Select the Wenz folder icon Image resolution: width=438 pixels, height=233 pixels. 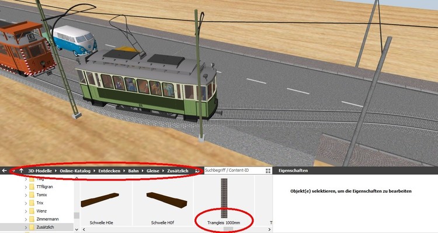pyautogui.click(x=32, y=211)
